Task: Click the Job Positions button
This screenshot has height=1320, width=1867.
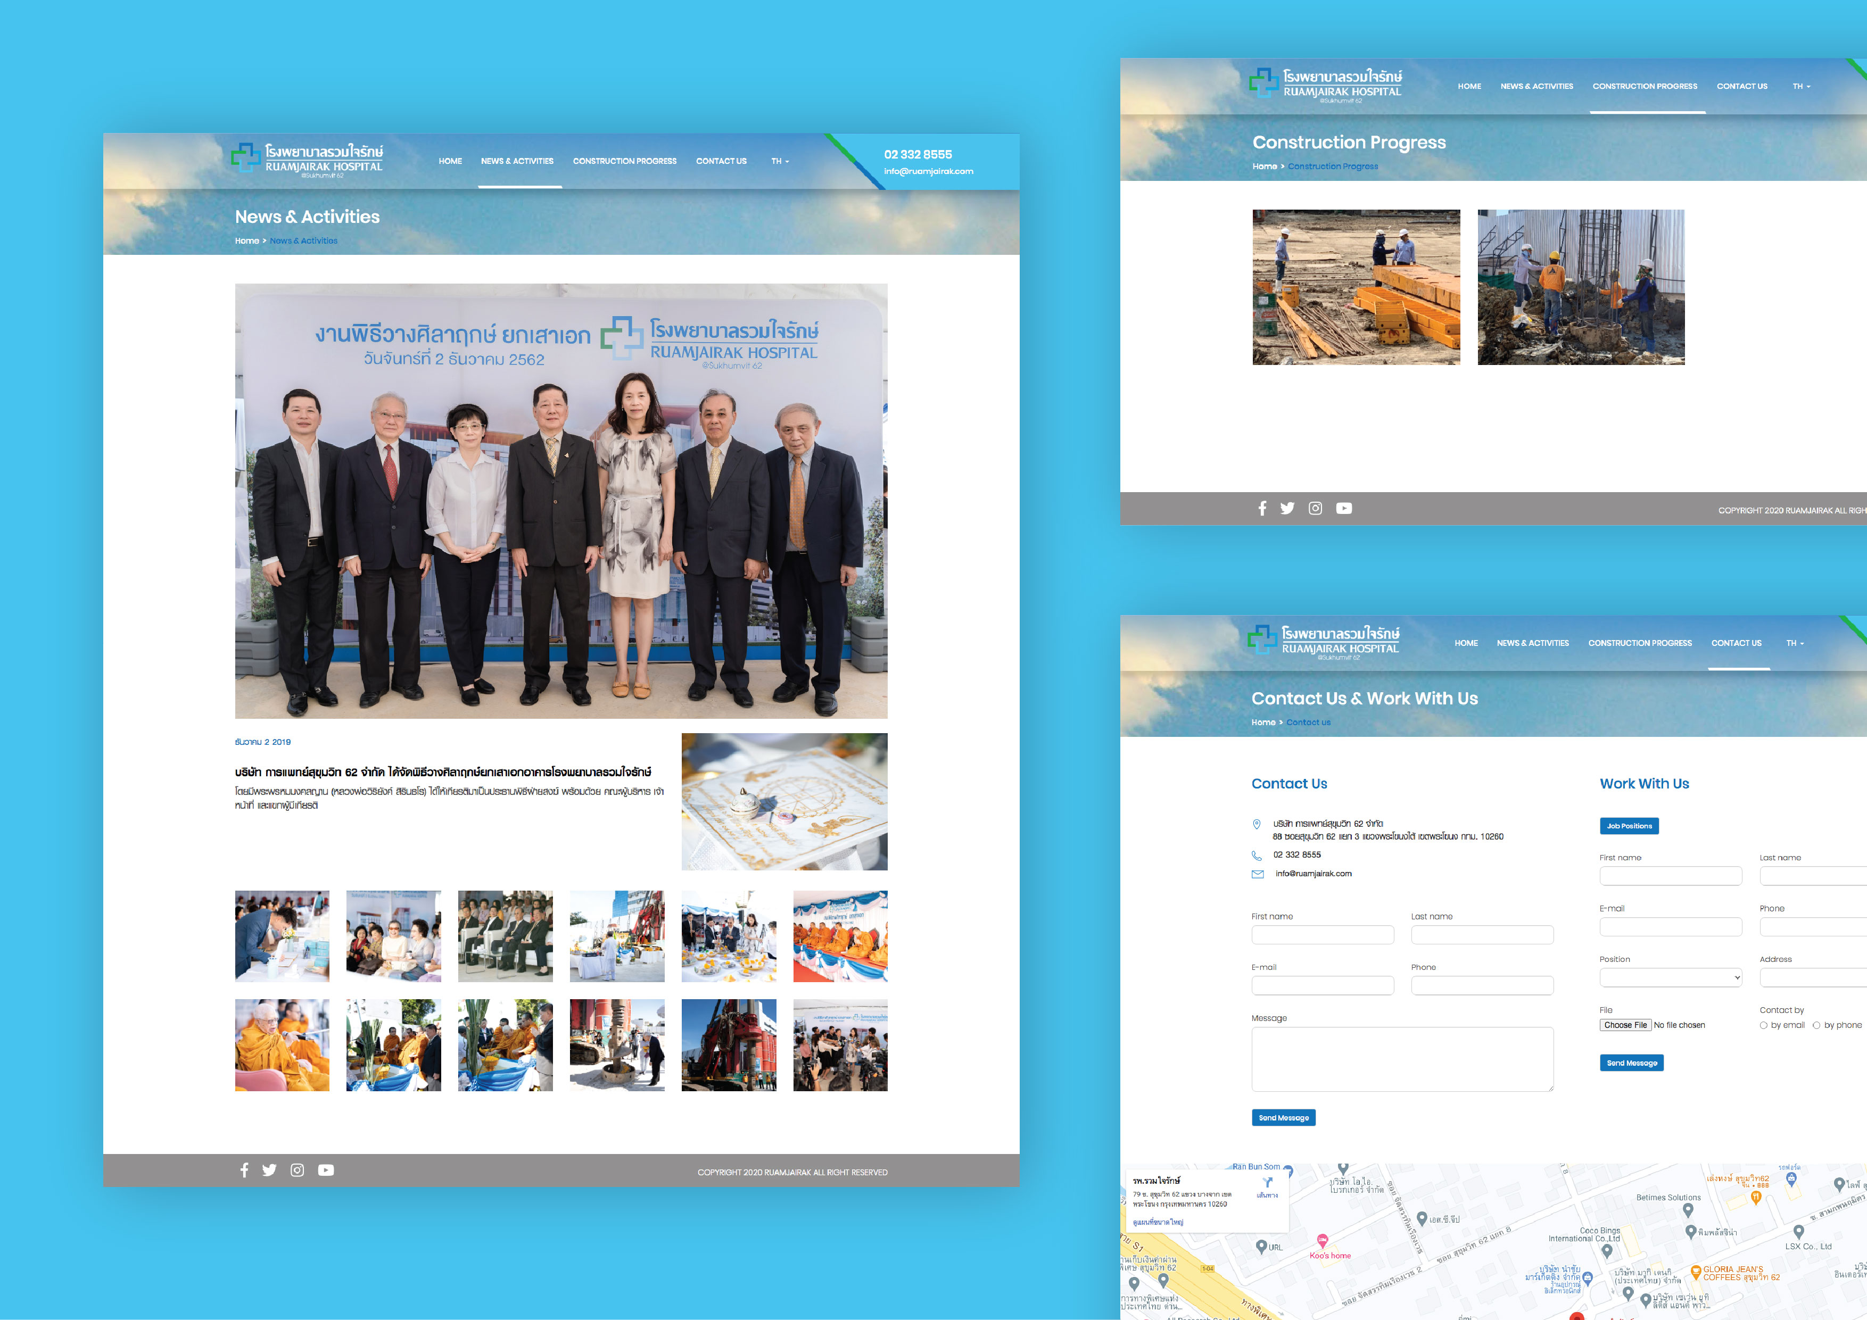Action: coord(1629,826)
